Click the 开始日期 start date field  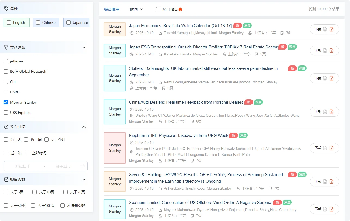[23, 166]
